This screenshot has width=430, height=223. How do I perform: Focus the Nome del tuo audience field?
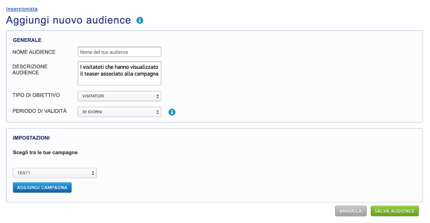tap(119, 52)
